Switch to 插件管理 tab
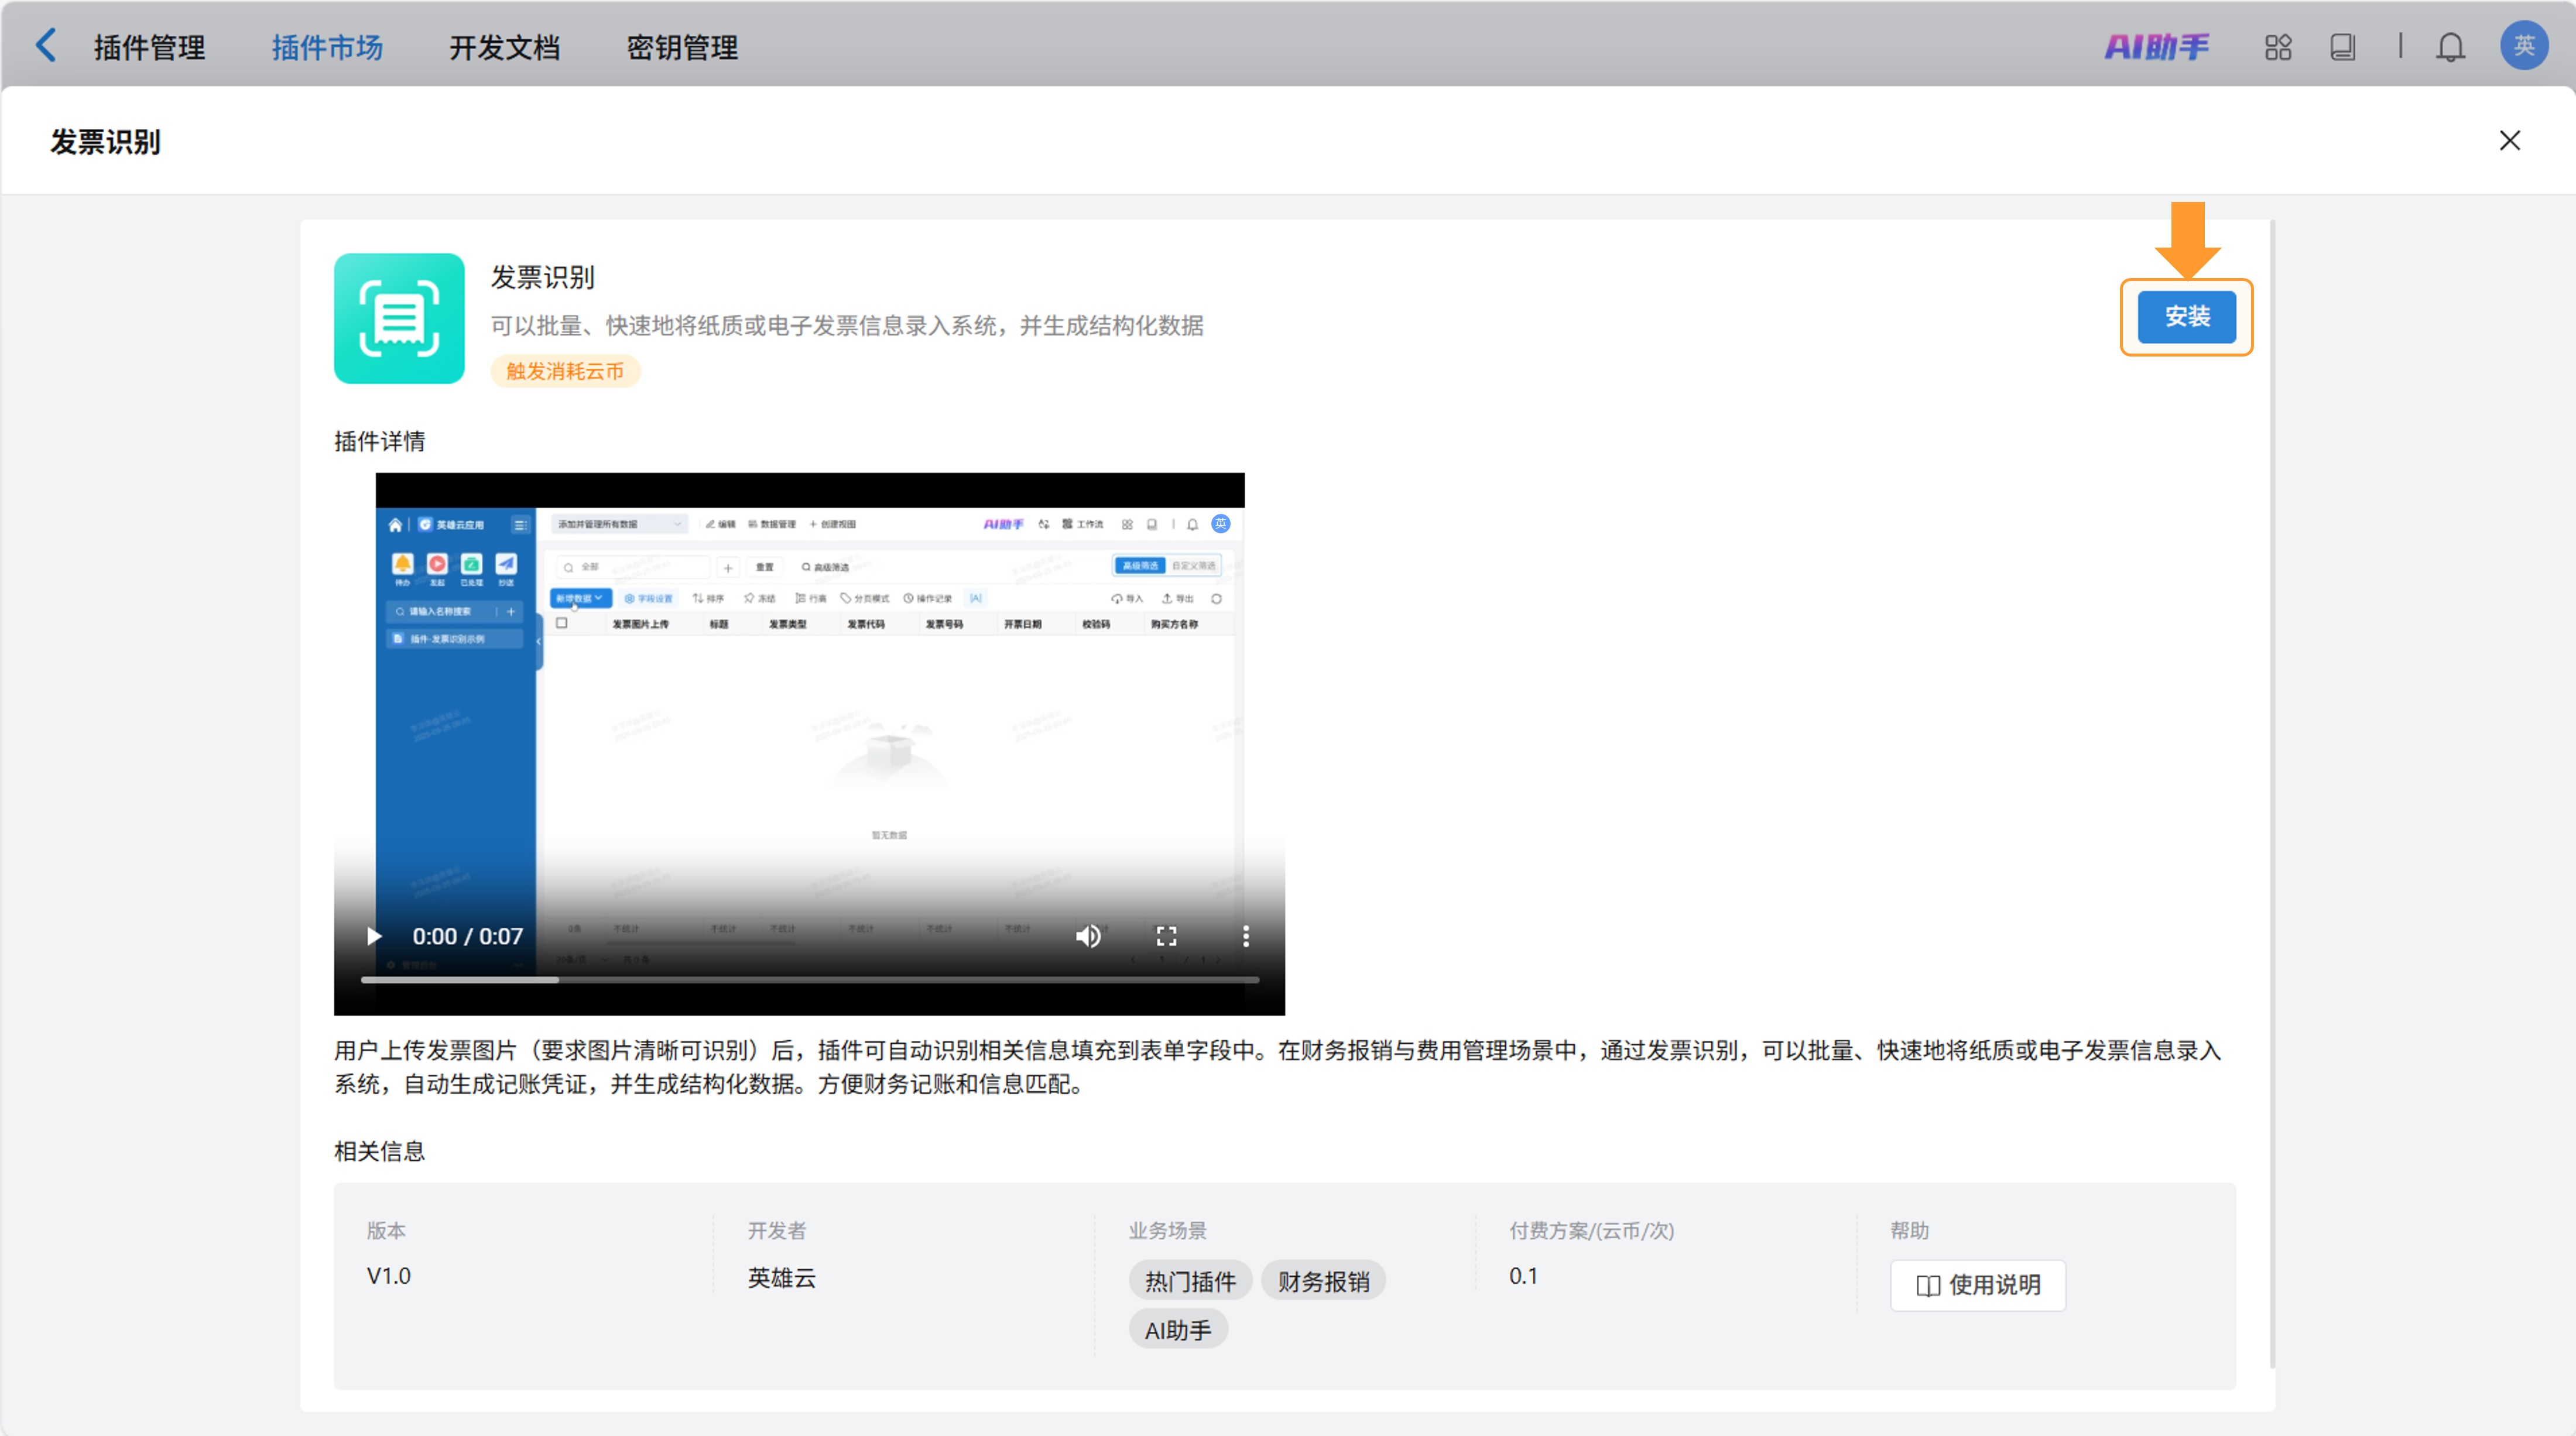 pyautogui.click(x=149, y=47)
